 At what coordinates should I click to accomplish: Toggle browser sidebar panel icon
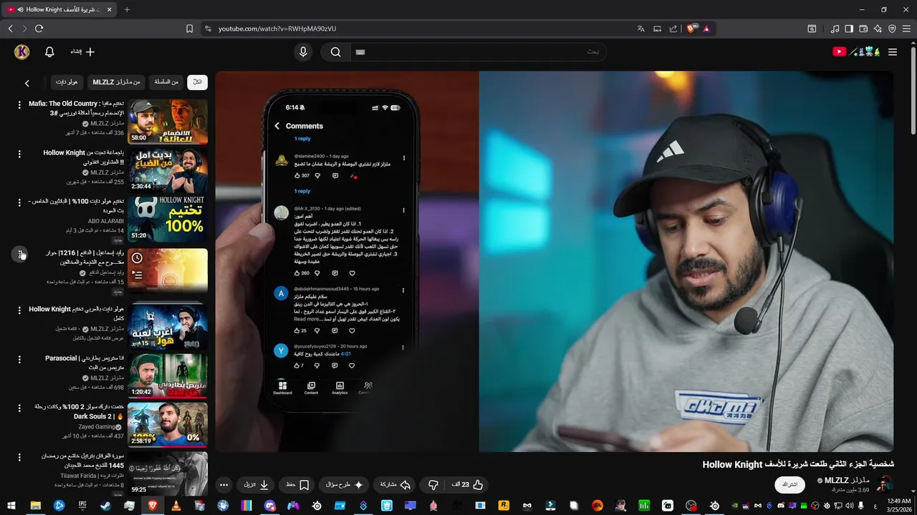pos(849,29)
